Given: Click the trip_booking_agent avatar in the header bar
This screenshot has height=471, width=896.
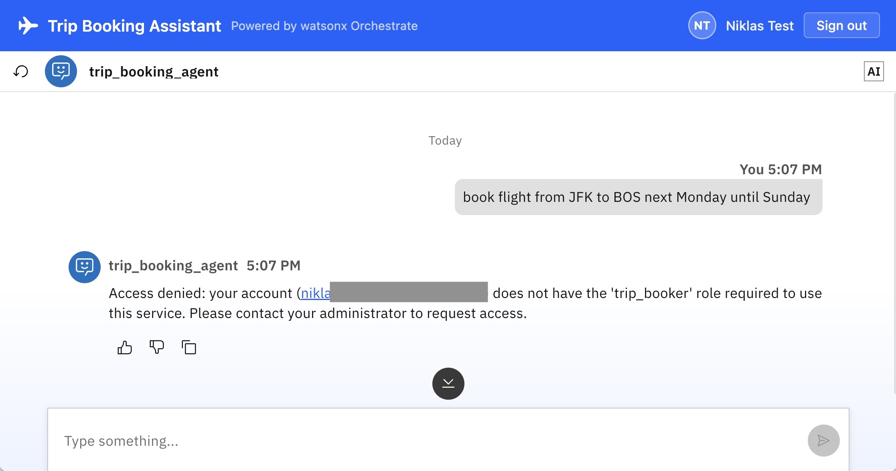Looking at the screenshot, I should (x=61, y=71).
